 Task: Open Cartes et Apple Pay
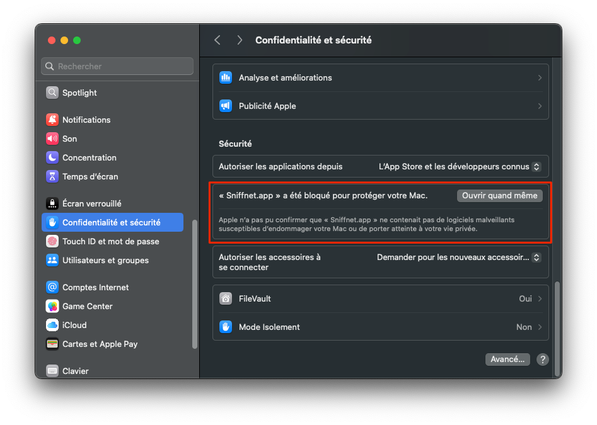(112, 344)
